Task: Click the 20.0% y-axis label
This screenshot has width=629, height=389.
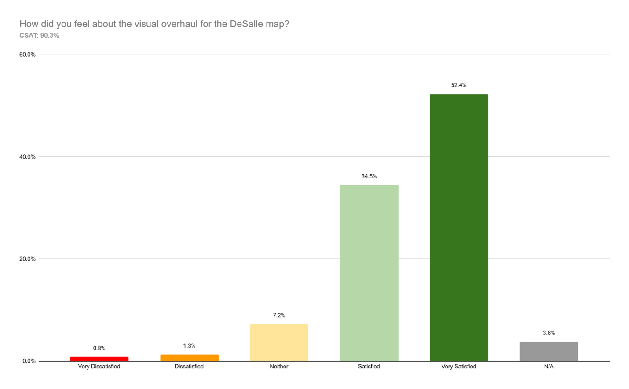Action: [x=27, y=259]
